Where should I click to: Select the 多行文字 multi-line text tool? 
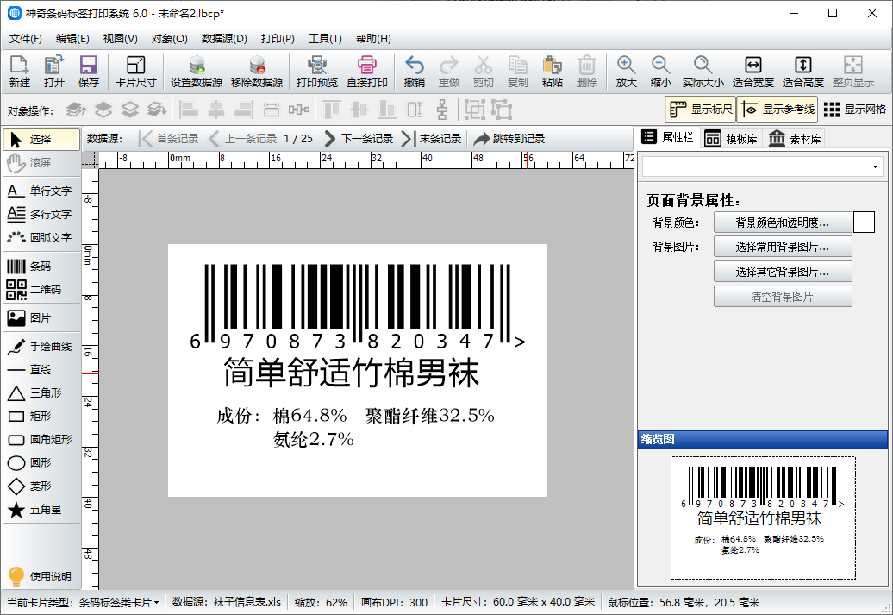[41, 214]
